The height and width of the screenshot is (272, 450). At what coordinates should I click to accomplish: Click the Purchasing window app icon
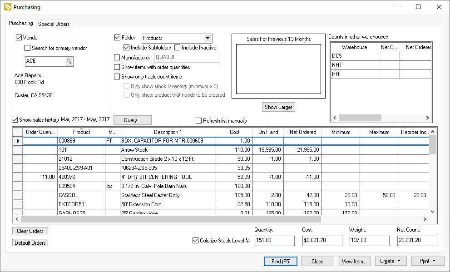pos(7,7)
